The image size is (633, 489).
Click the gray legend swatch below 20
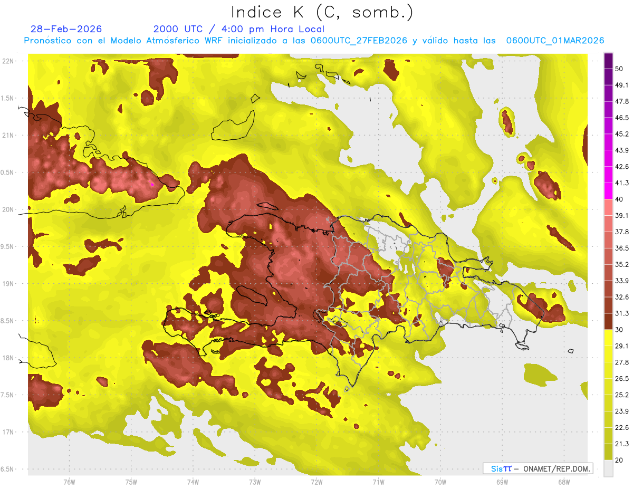click(x=608, y=468)
